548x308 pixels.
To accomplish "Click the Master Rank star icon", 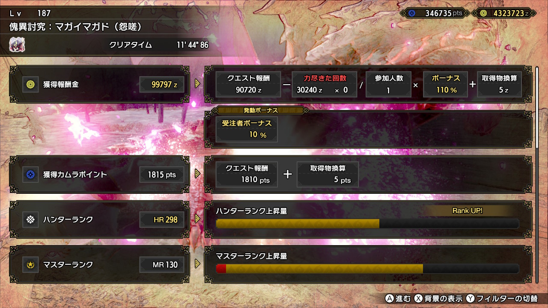I will click(30, 265).
